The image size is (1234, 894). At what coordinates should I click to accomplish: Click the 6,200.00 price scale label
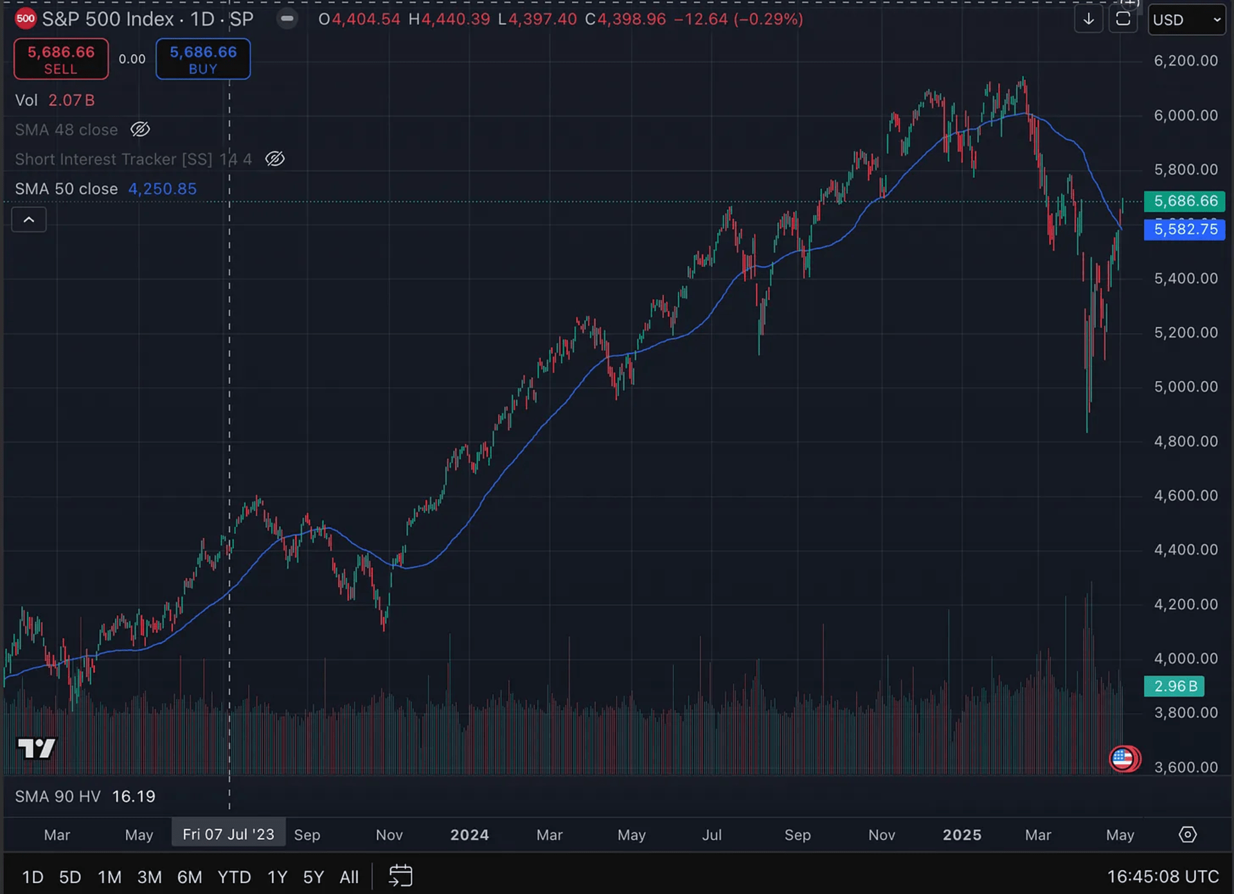click(1186, 60)
